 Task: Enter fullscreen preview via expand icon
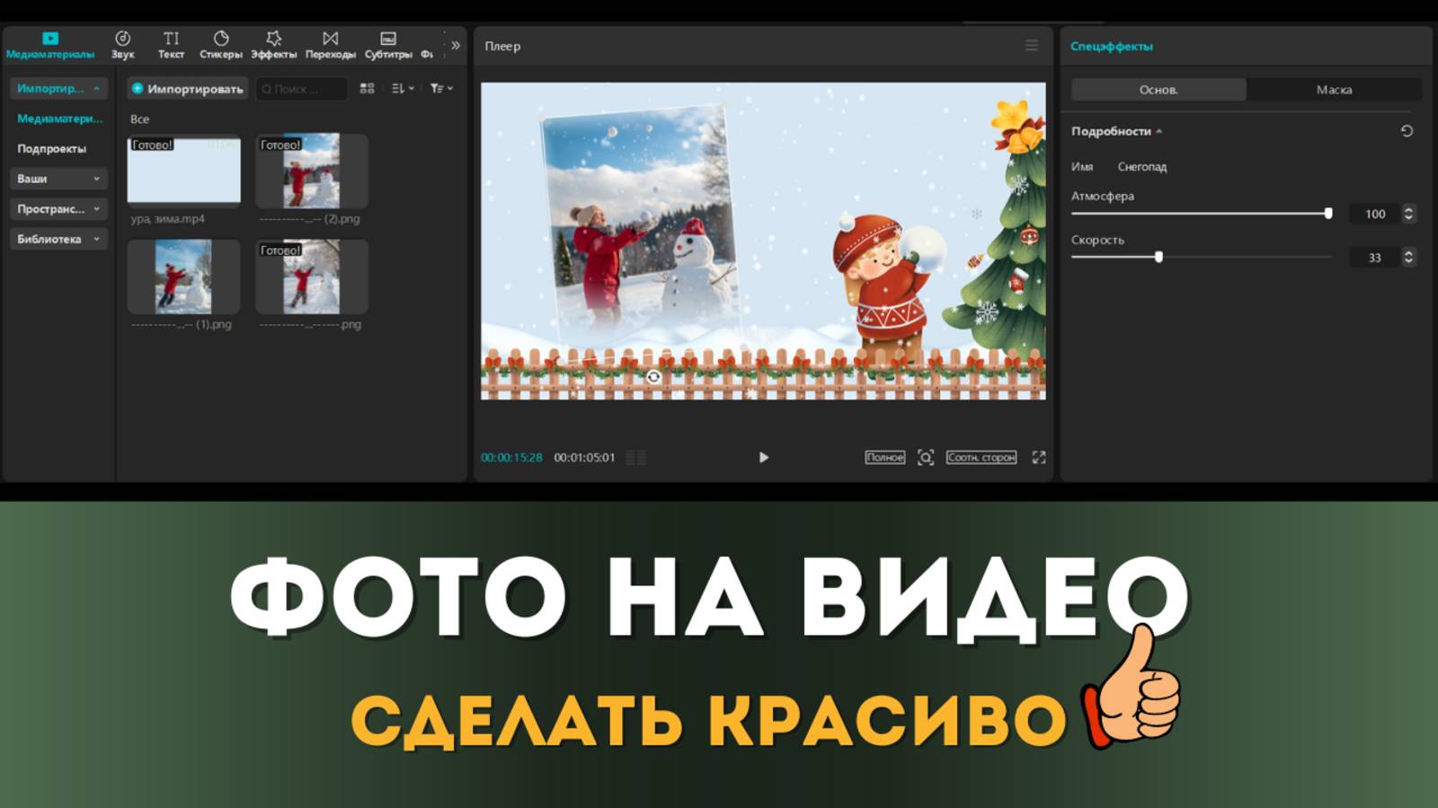[1039, 457]
